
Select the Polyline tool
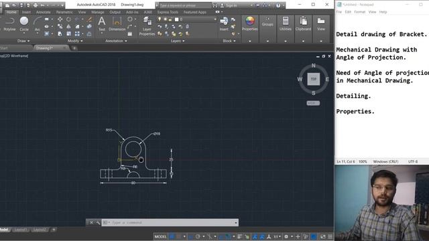9,23
